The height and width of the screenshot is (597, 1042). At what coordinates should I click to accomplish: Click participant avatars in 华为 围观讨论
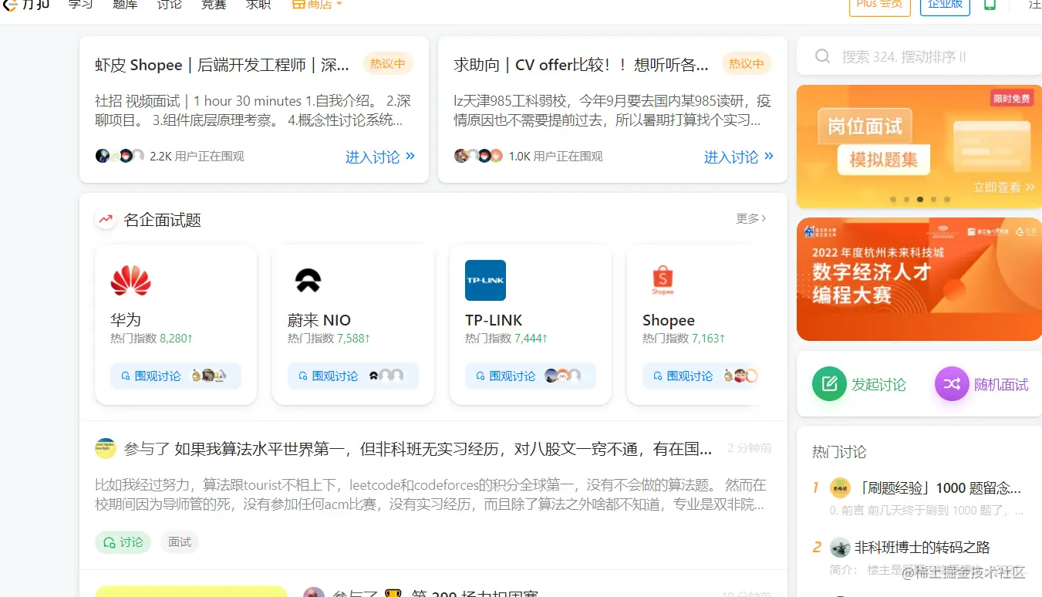(208, 376)
